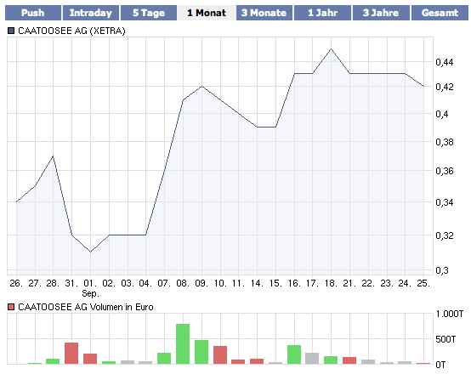Screen dimensions: 471x374
Task: Click the 0T volume axis label
Action: (x=440, y=365)
